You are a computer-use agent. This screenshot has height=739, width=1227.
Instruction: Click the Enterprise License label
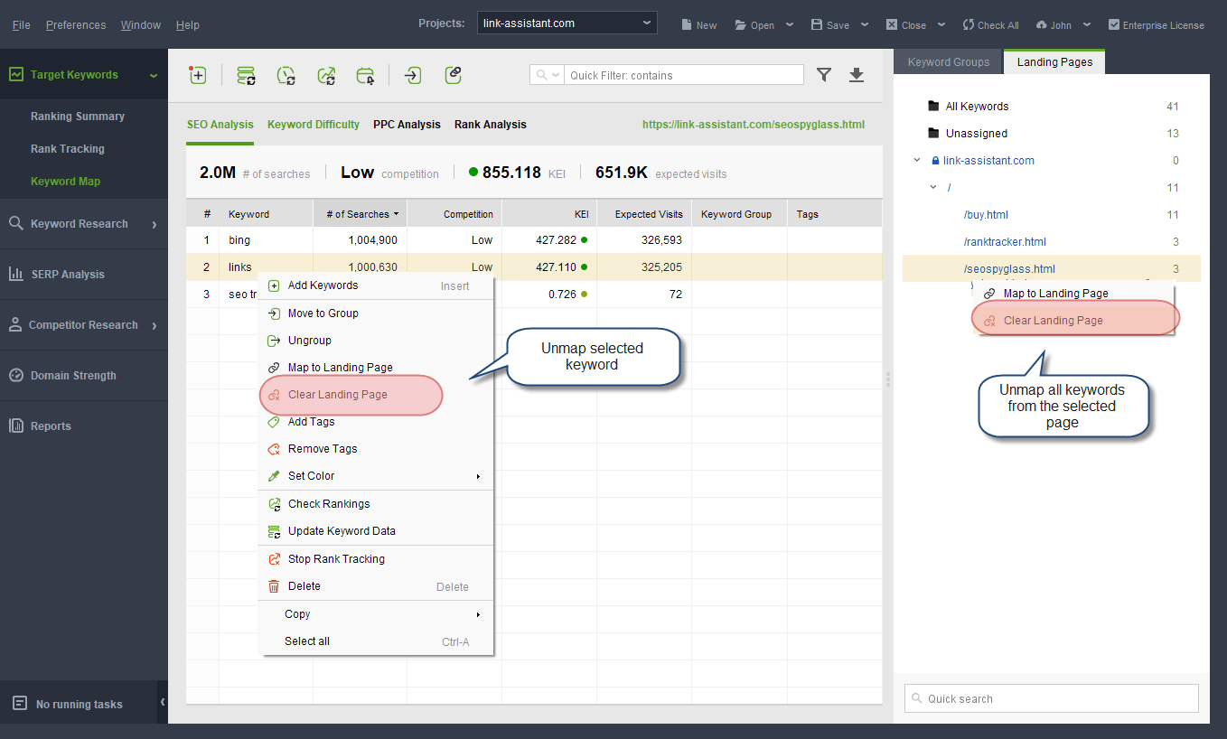(1156, 25)
